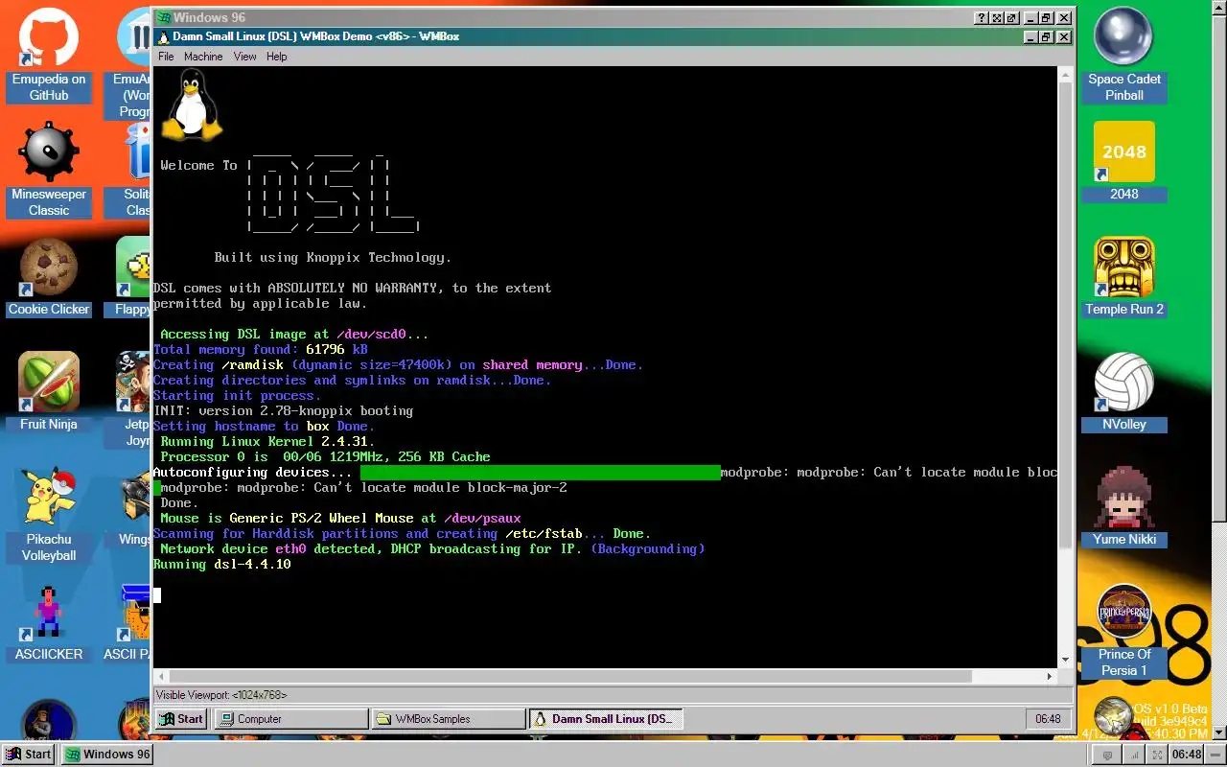
Task: Minimize the WMBox inner window
Action: pos(1031,36)
